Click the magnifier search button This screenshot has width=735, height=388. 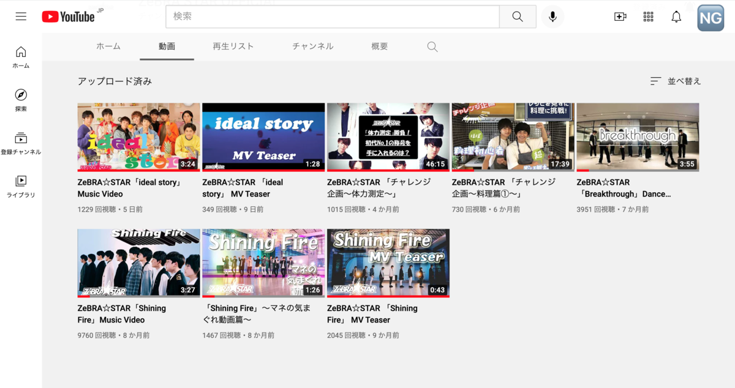pos(518,17)
